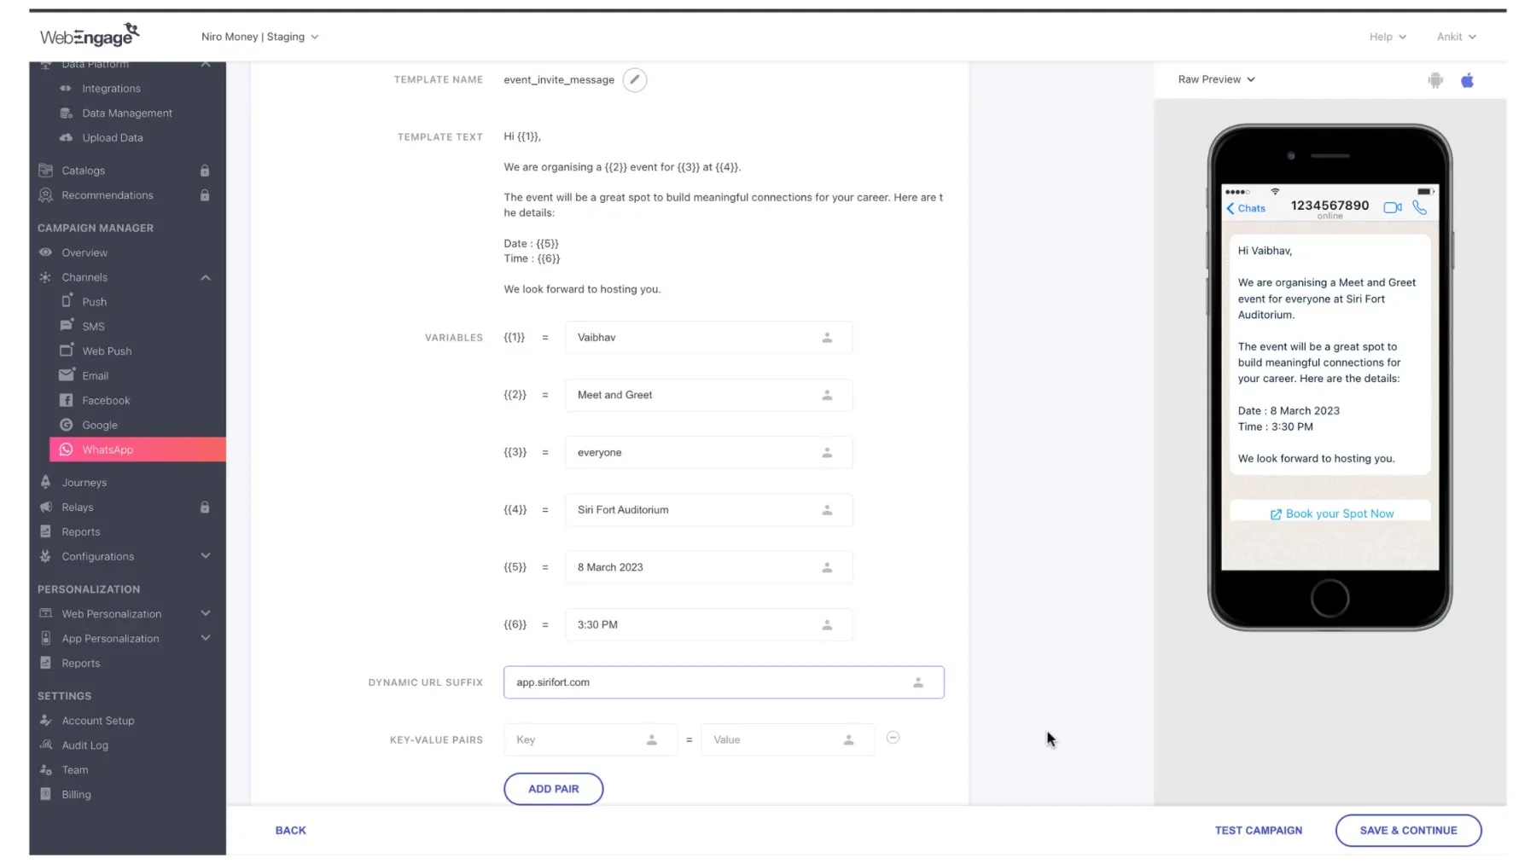
Task: Click the WebEngage logo
Action: pos(90,35)
